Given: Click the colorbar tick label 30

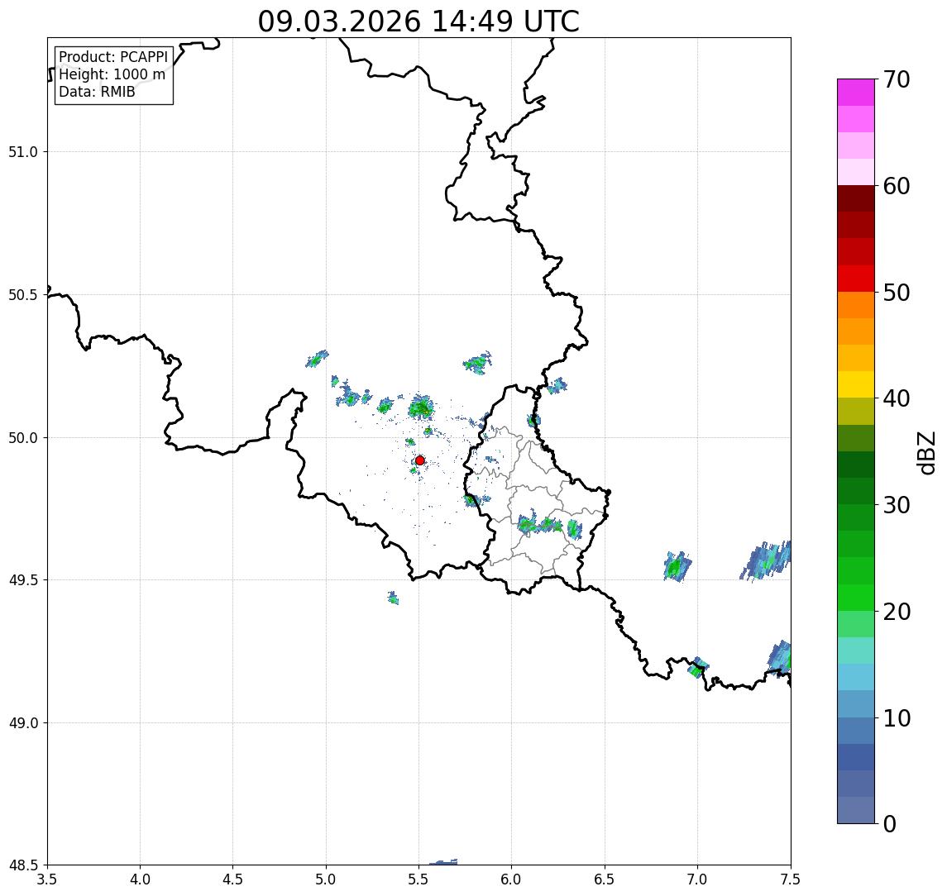Looking at the screenshot, I should click(x=897, y=505).
